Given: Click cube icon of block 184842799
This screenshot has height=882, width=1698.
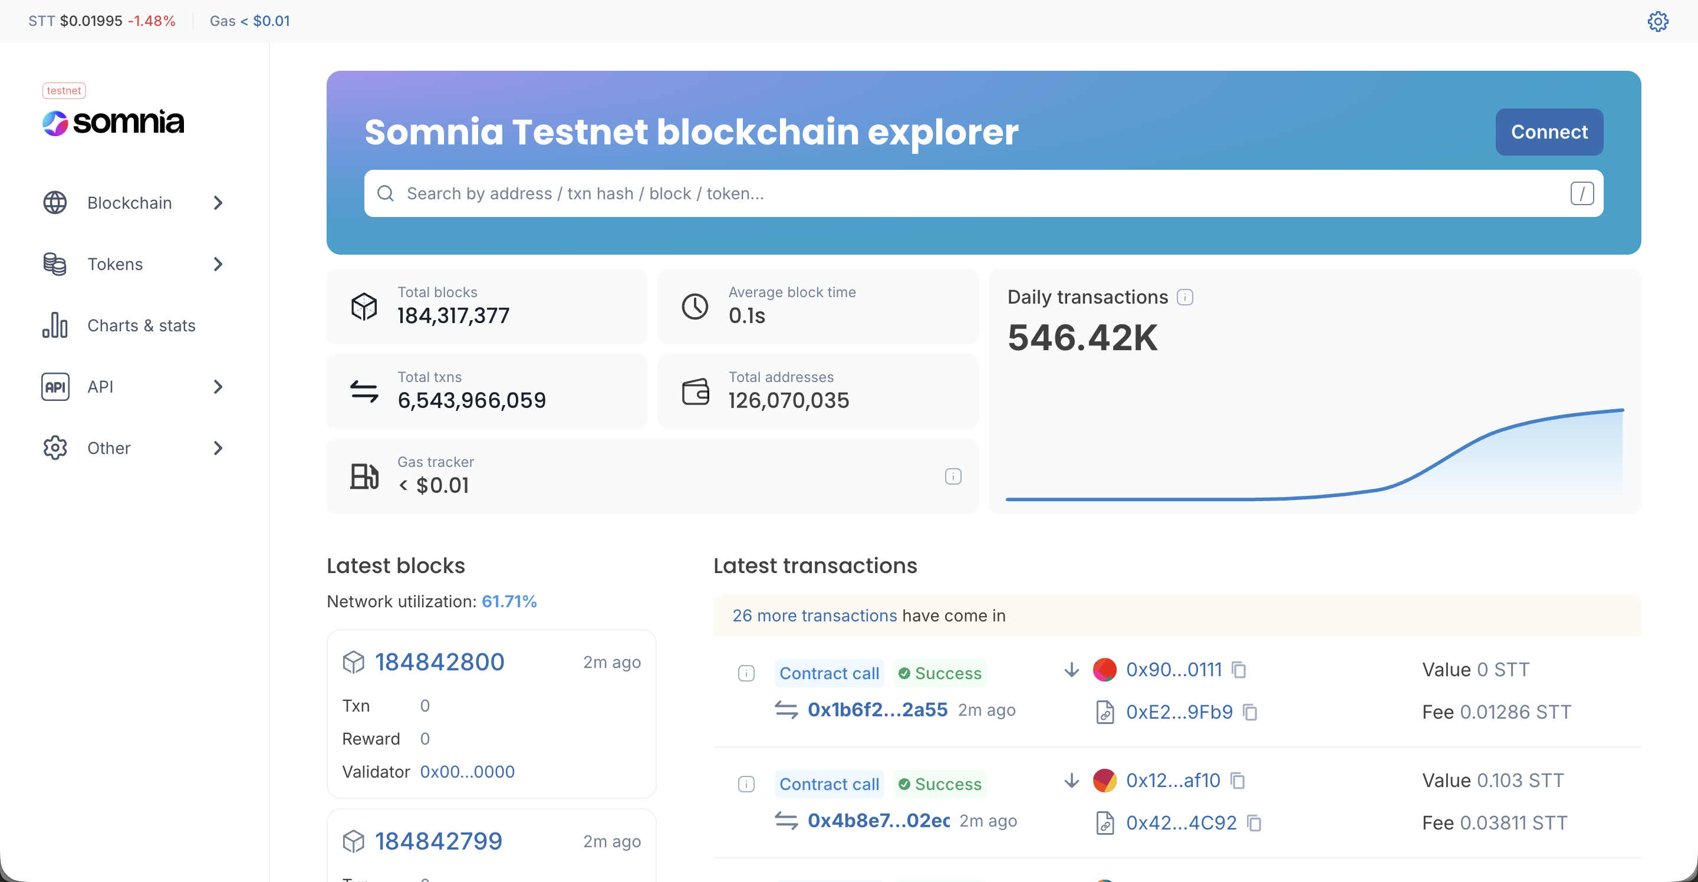Looking at the screenshot, I should coord(353,841).
